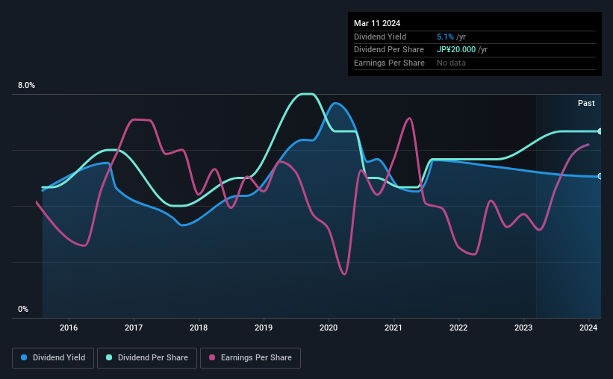Viewport: 613px width, 379px height.
Task: Click the teal Dividend Per Share legend dot
Action: [109, 357]
